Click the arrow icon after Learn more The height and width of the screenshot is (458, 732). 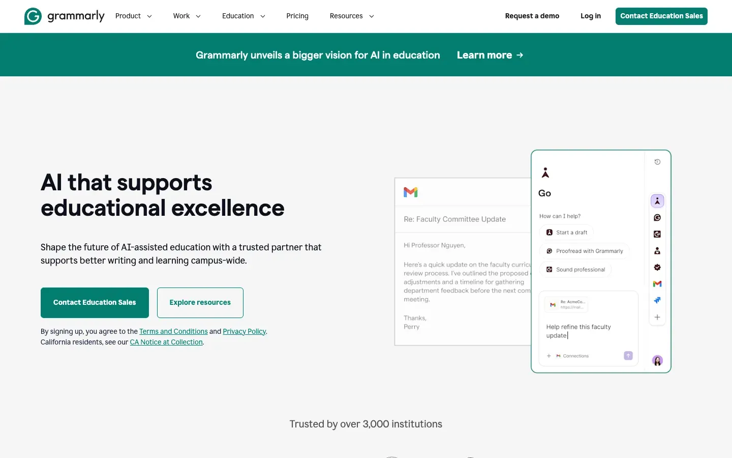click(520, 55)
